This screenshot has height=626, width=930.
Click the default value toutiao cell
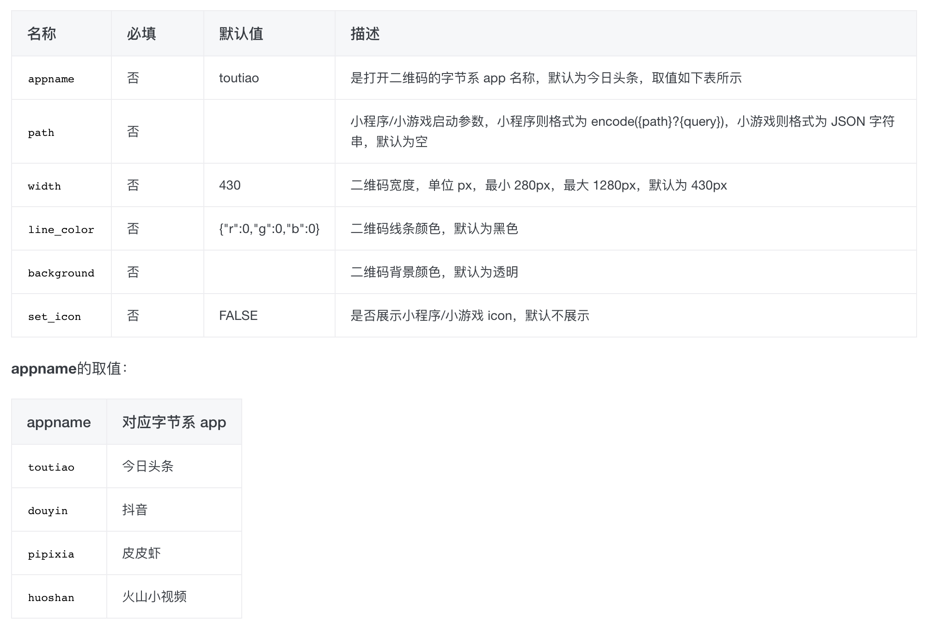tap(239, 78)
